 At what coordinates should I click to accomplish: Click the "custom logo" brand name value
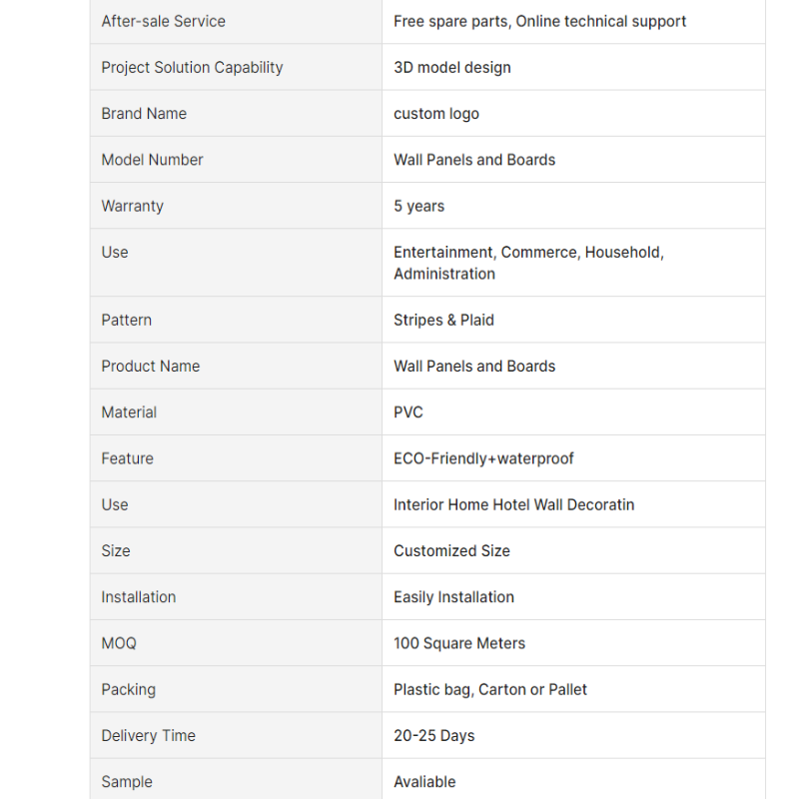[435, 113]
